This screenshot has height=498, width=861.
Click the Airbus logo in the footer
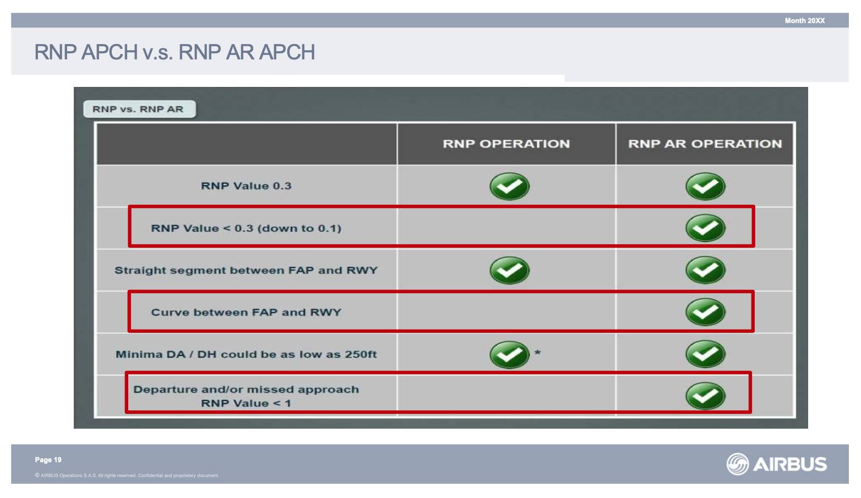click(x=776, y=464)
